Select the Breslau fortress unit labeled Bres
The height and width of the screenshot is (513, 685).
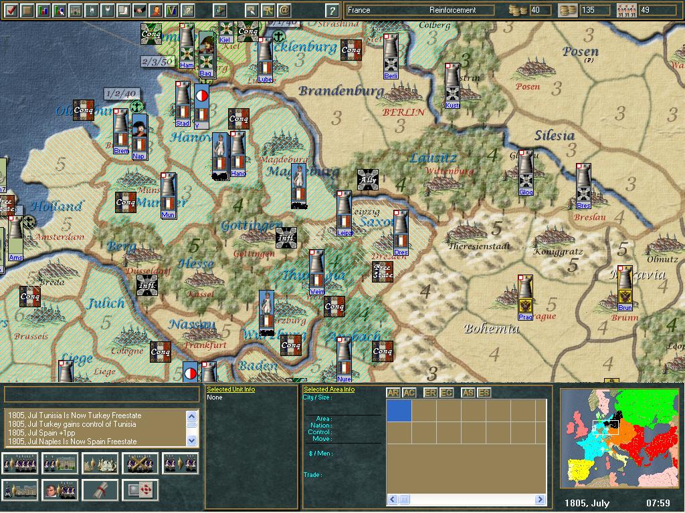583,186
